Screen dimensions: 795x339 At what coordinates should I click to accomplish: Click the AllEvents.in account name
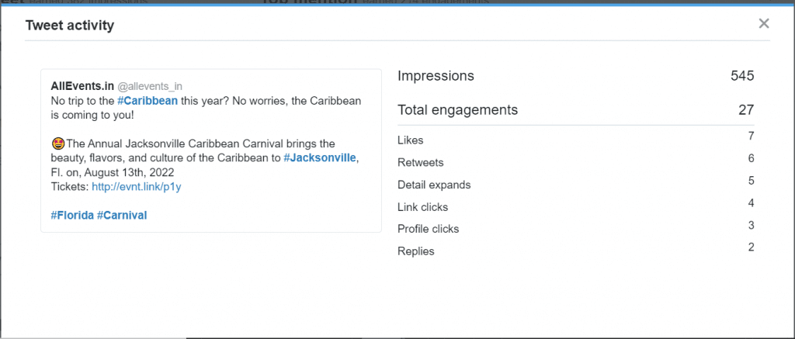click(82, 85)
